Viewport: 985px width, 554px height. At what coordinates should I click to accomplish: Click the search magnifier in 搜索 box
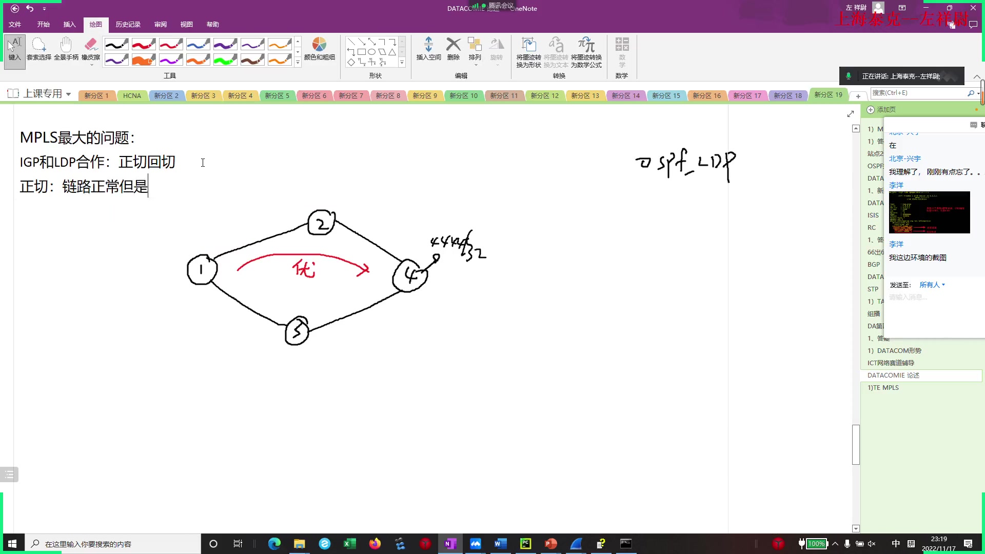click(x=971, y=93)
